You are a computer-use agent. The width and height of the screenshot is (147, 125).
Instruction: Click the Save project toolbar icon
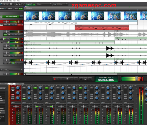pyautogui.click(x=1, y=4)
